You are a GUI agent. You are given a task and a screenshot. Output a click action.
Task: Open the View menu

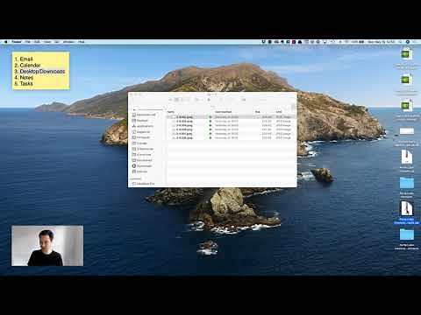pyautogui.click(x=47, y=42)
